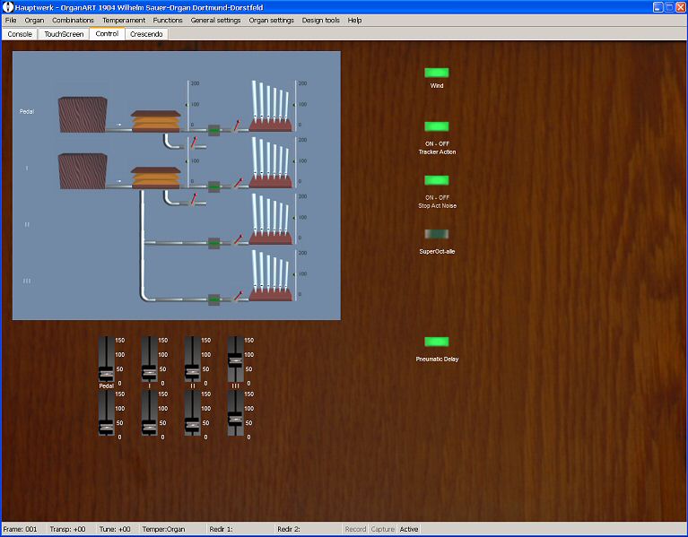Click the Frame: 001 status field

(x=21, y=529)
